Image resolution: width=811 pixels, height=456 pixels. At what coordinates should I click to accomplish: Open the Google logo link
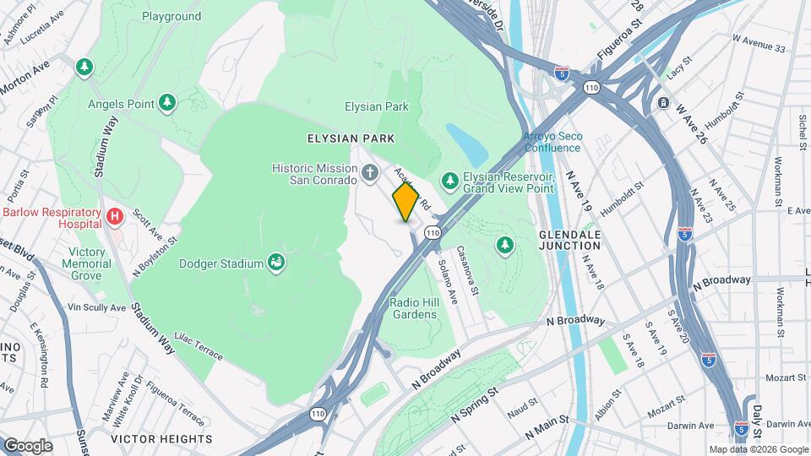28,446
